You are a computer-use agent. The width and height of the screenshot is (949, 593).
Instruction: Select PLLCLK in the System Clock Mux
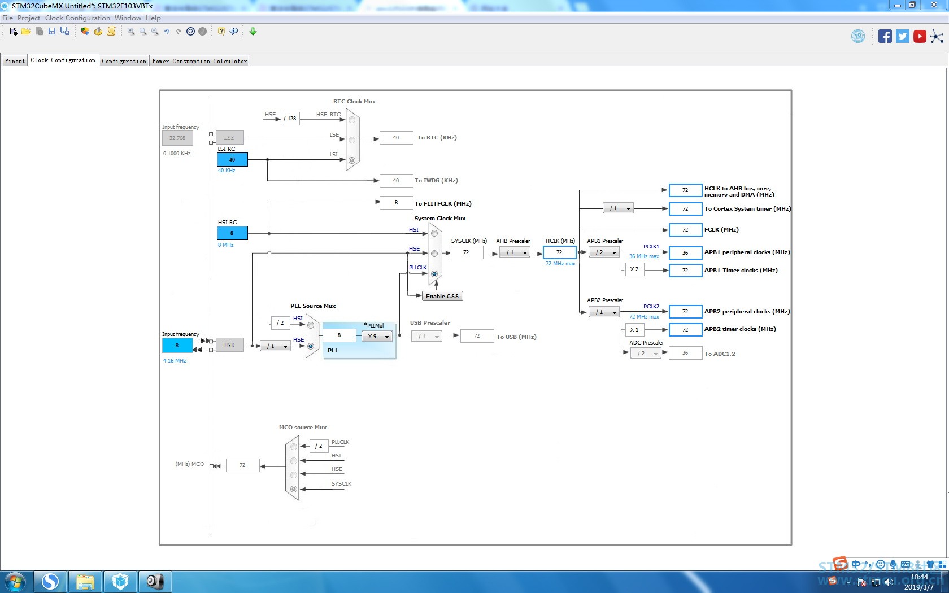pyautogui.click(x=434, y=274)
